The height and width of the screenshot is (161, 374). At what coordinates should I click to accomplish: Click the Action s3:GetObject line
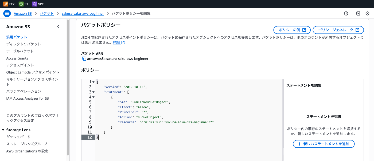click(x=141, y=117)
